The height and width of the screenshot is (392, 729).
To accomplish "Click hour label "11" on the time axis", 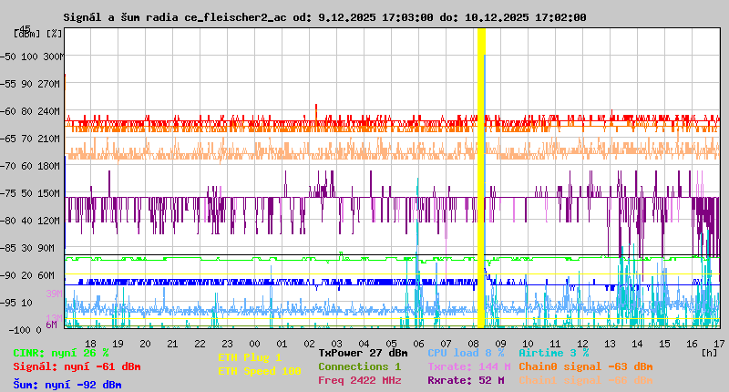I will pyautogui.click(x=556, y=344).
